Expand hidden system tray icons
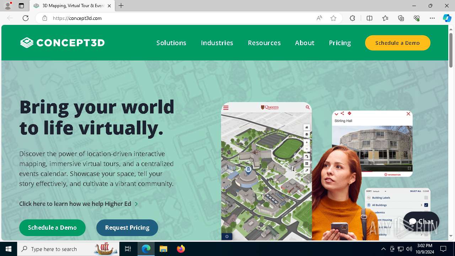Screen dimensions: 455x256 (383, 249)
